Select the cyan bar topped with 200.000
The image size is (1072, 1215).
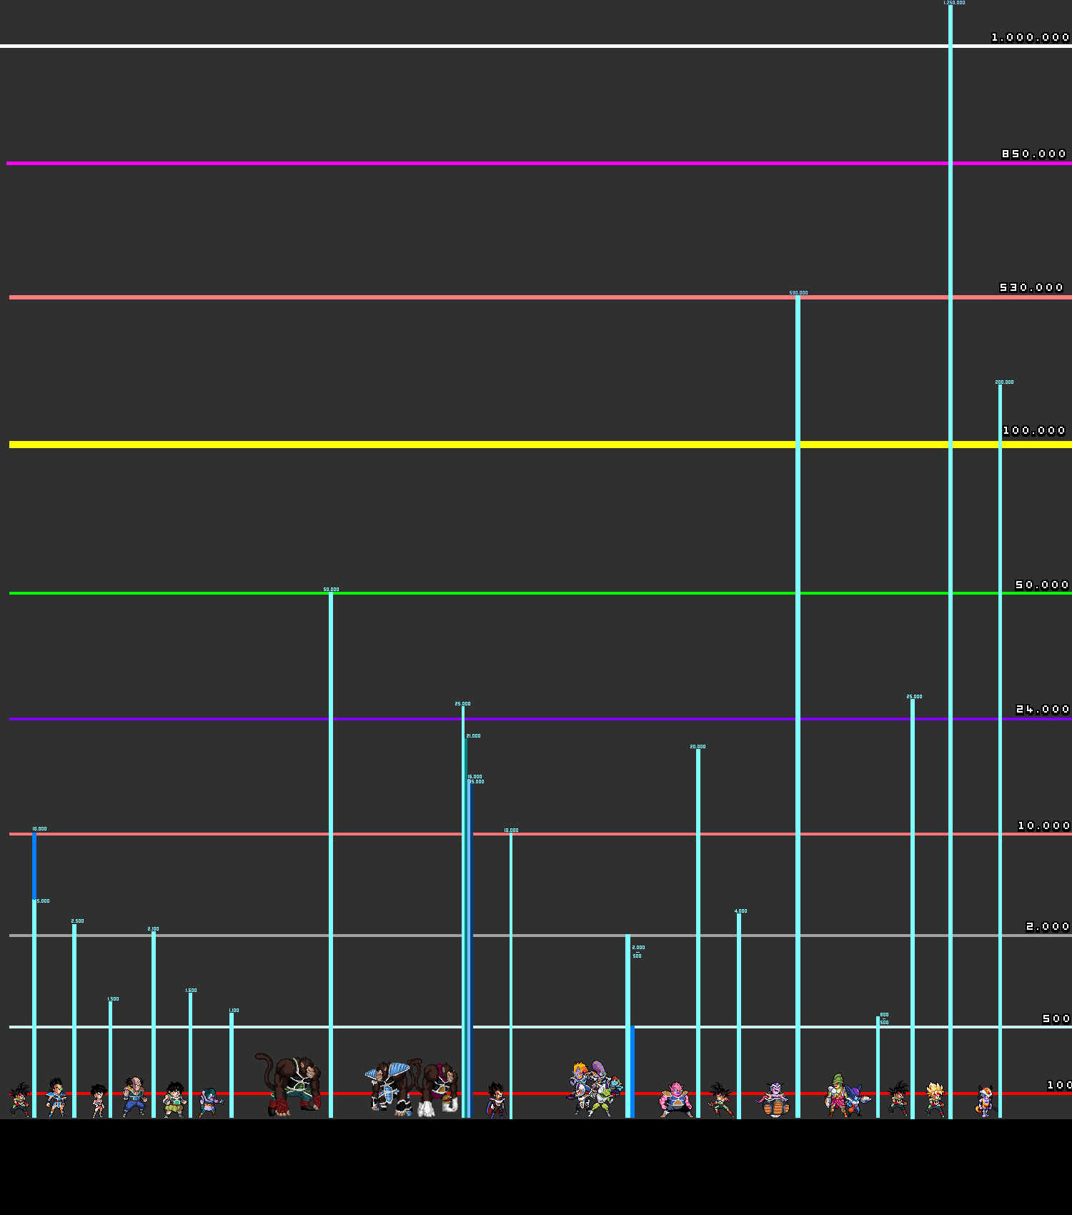pyautogui.click(x=1000, y=752)
